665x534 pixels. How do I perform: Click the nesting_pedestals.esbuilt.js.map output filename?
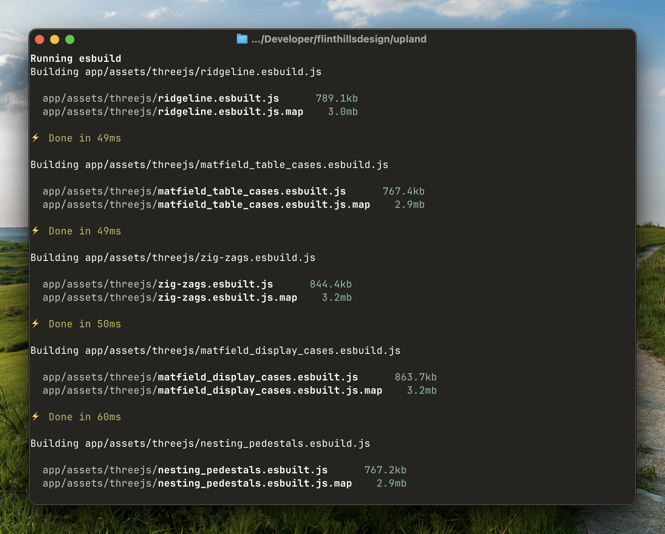[255, 484]
